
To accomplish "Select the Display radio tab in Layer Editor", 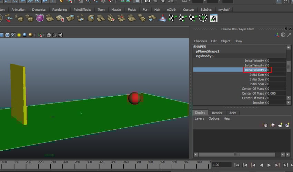I will (x=200, y=112).
